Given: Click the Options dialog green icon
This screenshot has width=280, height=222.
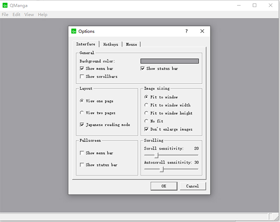Looking at the screenshot, I should (x=74, y=31).
